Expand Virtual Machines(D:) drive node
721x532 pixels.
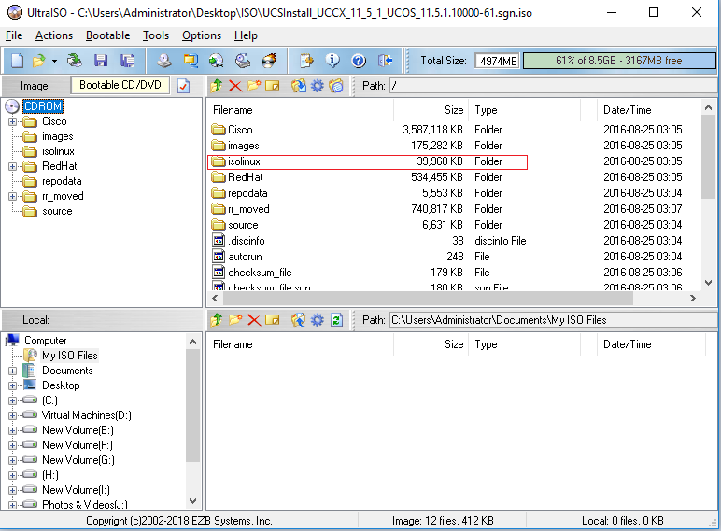pos(12,415)
